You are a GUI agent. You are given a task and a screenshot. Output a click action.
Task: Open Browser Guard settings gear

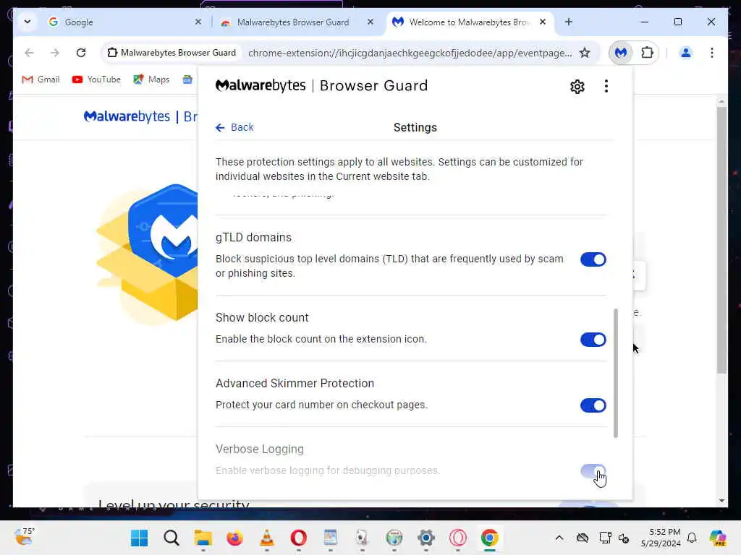[577, 87]
